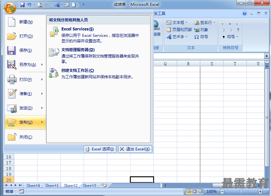271x196 pixels.
Task: Click the Redo arrow icon
Action: pos(47,5)
